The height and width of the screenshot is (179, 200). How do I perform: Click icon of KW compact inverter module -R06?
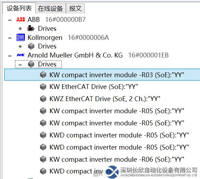click(43, 159)
